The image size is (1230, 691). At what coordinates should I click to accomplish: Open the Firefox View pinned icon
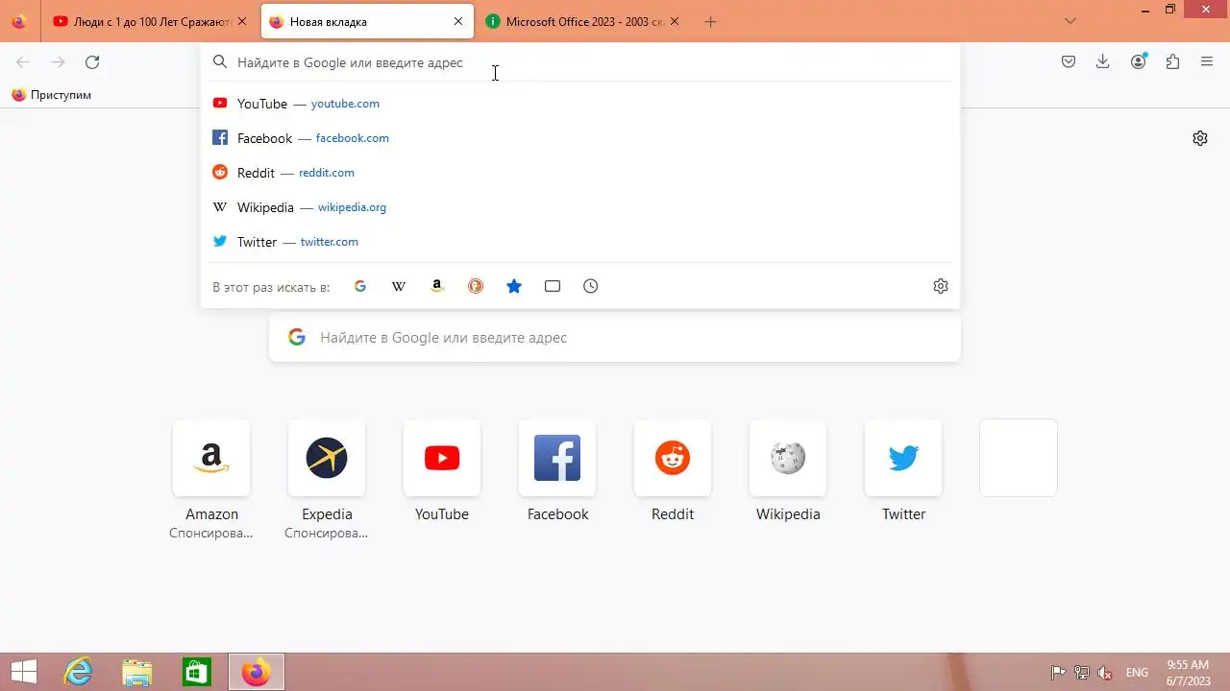click(x=18, y=21)
